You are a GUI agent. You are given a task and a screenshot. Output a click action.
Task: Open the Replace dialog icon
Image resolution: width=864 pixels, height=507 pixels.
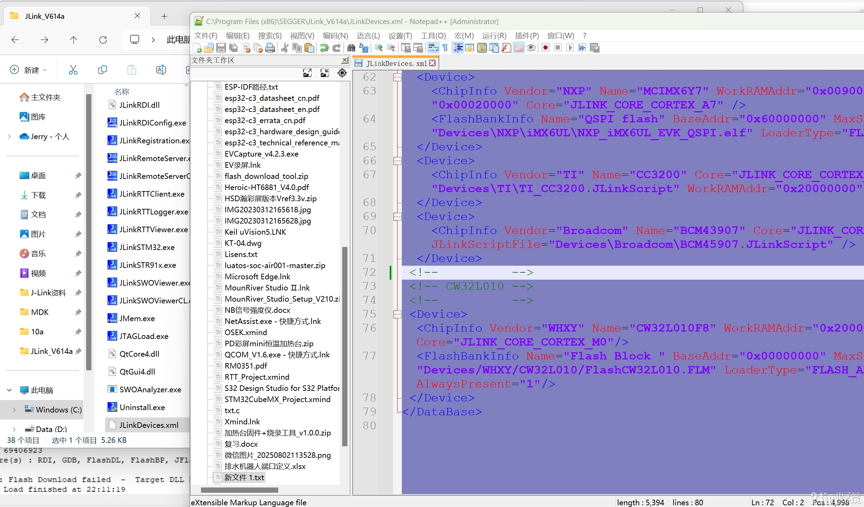click(364, 48)
